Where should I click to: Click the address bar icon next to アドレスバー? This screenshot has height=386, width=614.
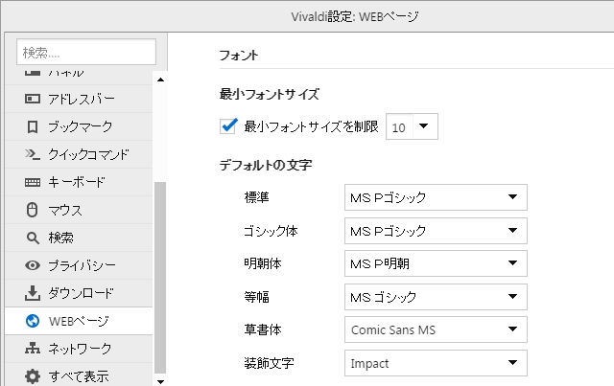(x=32, y=99)
